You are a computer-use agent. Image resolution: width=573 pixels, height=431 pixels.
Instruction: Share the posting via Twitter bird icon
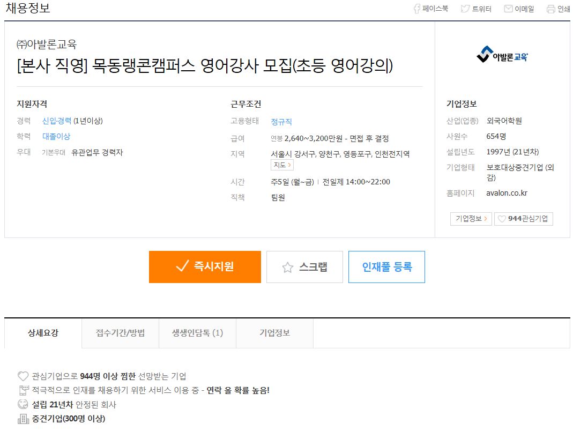465,9
